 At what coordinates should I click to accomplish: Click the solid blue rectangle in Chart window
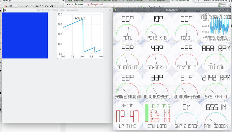pyautogui.click(x=25, y=36)
